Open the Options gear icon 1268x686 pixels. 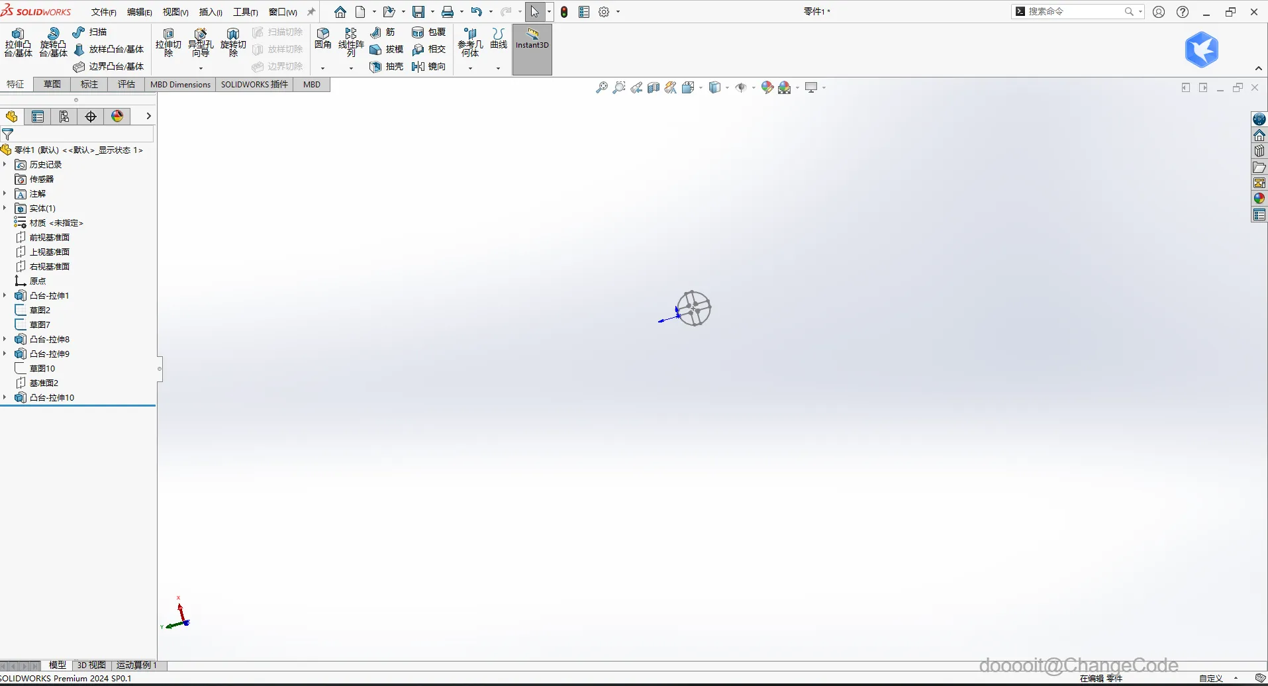(604, 12)
